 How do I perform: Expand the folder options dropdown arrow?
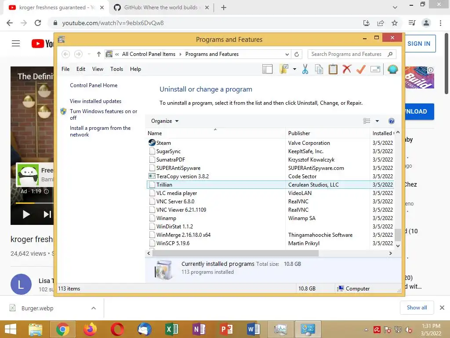(x=294, y=69)
